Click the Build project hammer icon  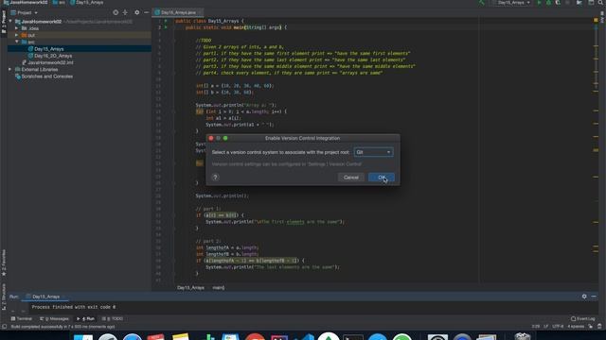[482, 3]
